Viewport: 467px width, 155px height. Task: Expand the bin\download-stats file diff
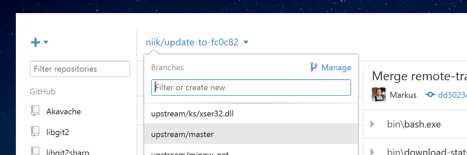(373, 151)
